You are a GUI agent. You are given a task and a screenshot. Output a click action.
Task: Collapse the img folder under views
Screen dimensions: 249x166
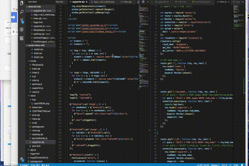point(33,100)
